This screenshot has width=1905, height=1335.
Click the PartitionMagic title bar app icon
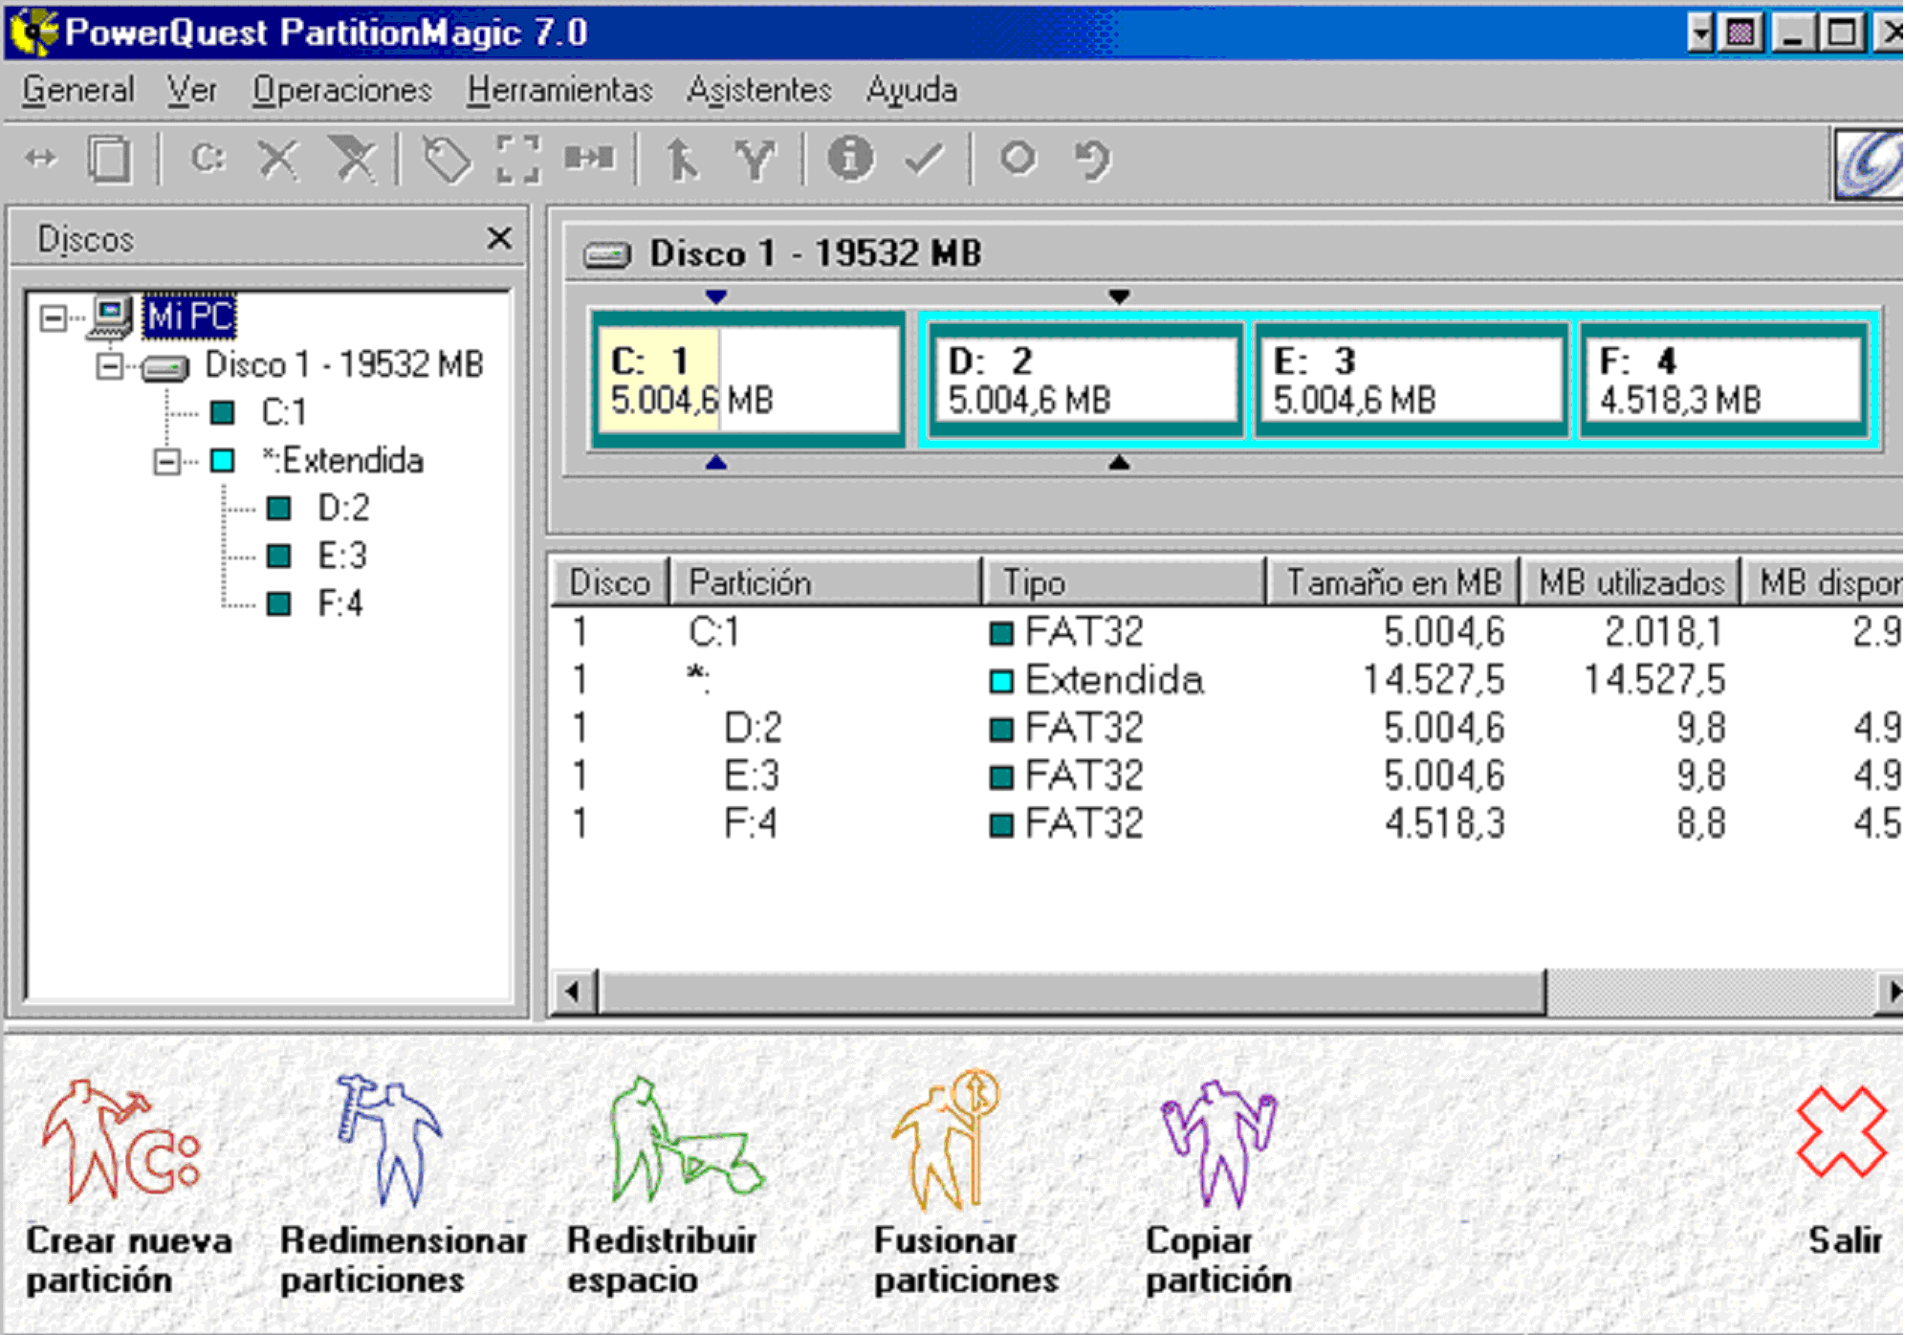tap(34, 31)
